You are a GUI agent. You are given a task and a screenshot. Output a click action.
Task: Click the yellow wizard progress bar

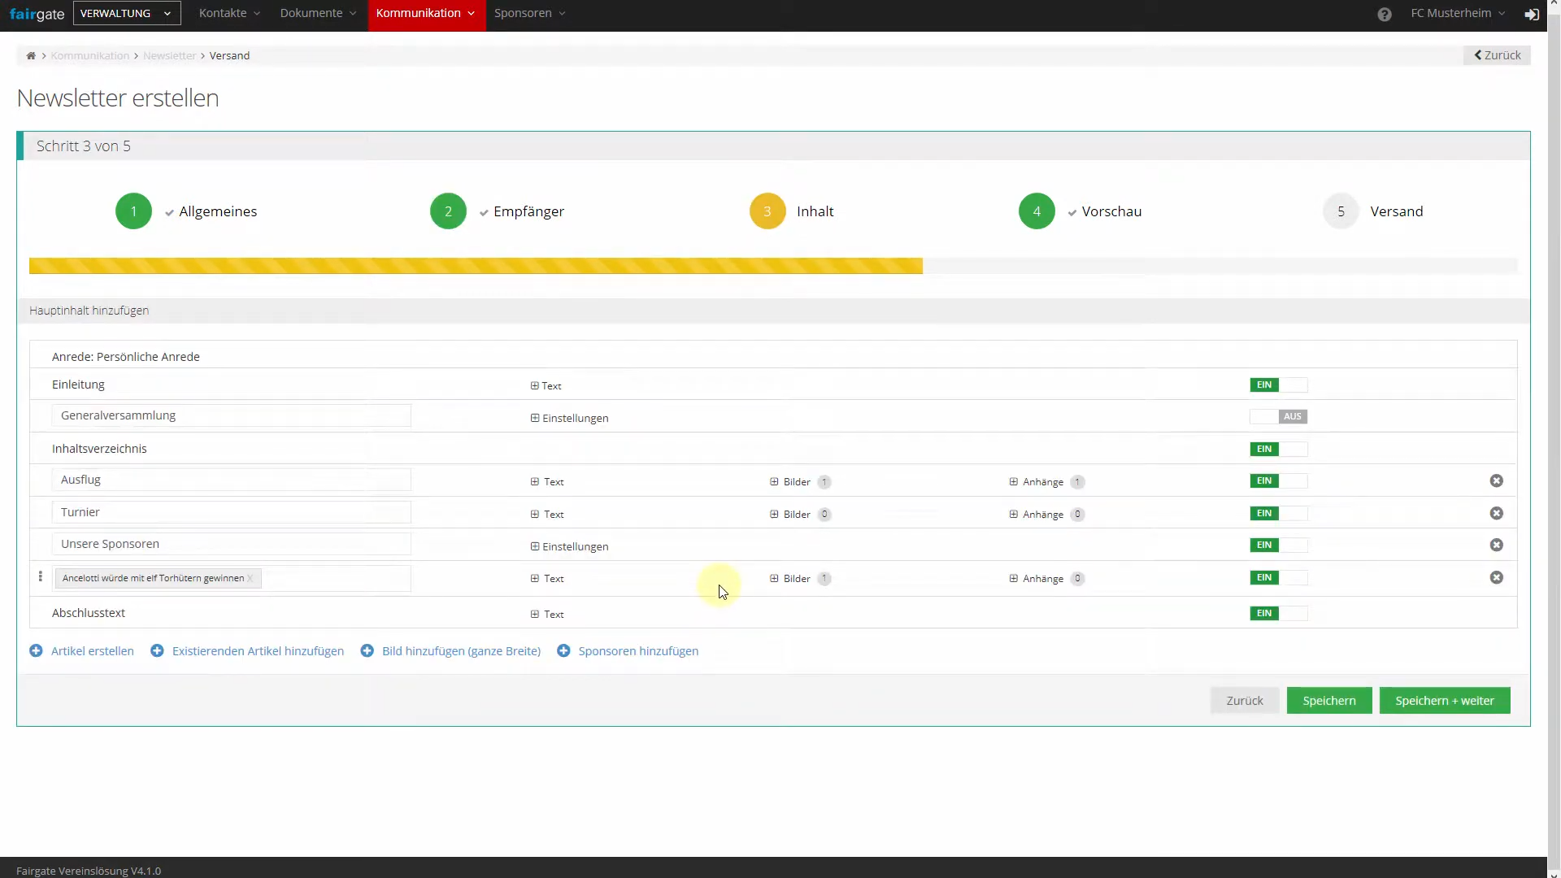tap(476, 266)
